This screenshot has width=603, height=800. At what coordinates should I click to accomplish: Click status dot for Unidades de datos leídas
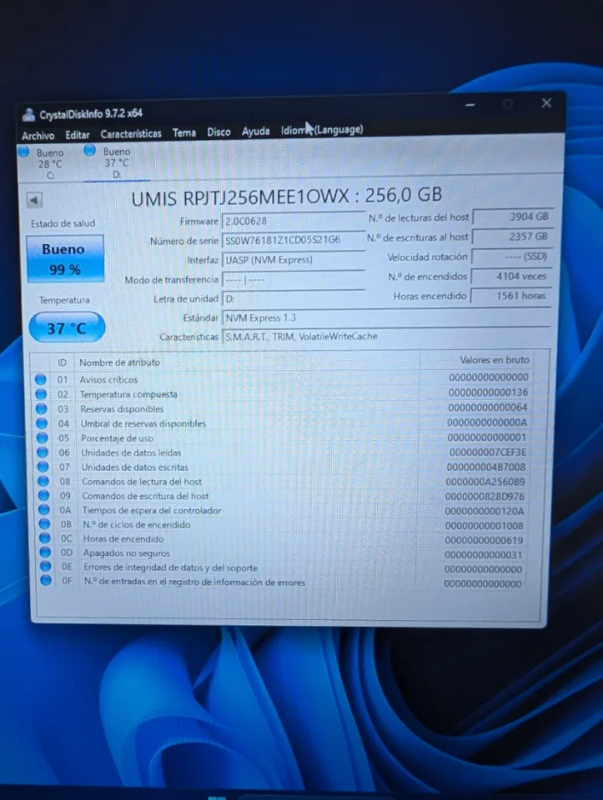click(x=43, y=452)
